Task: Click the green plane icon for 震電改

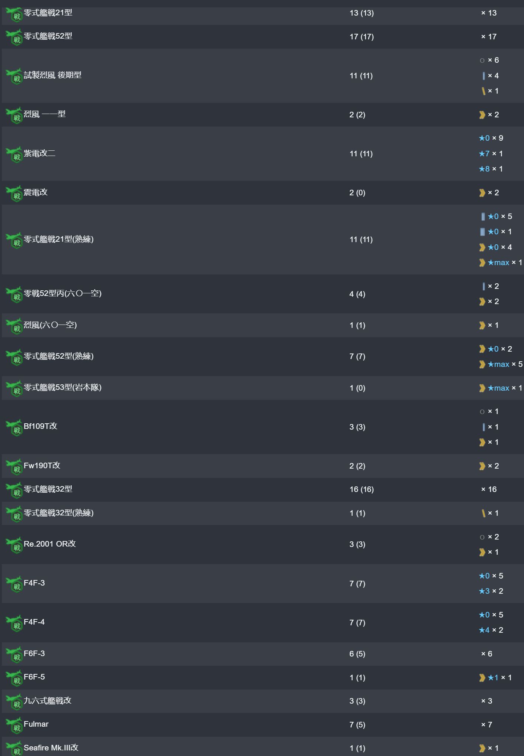Action: [15, 193]
